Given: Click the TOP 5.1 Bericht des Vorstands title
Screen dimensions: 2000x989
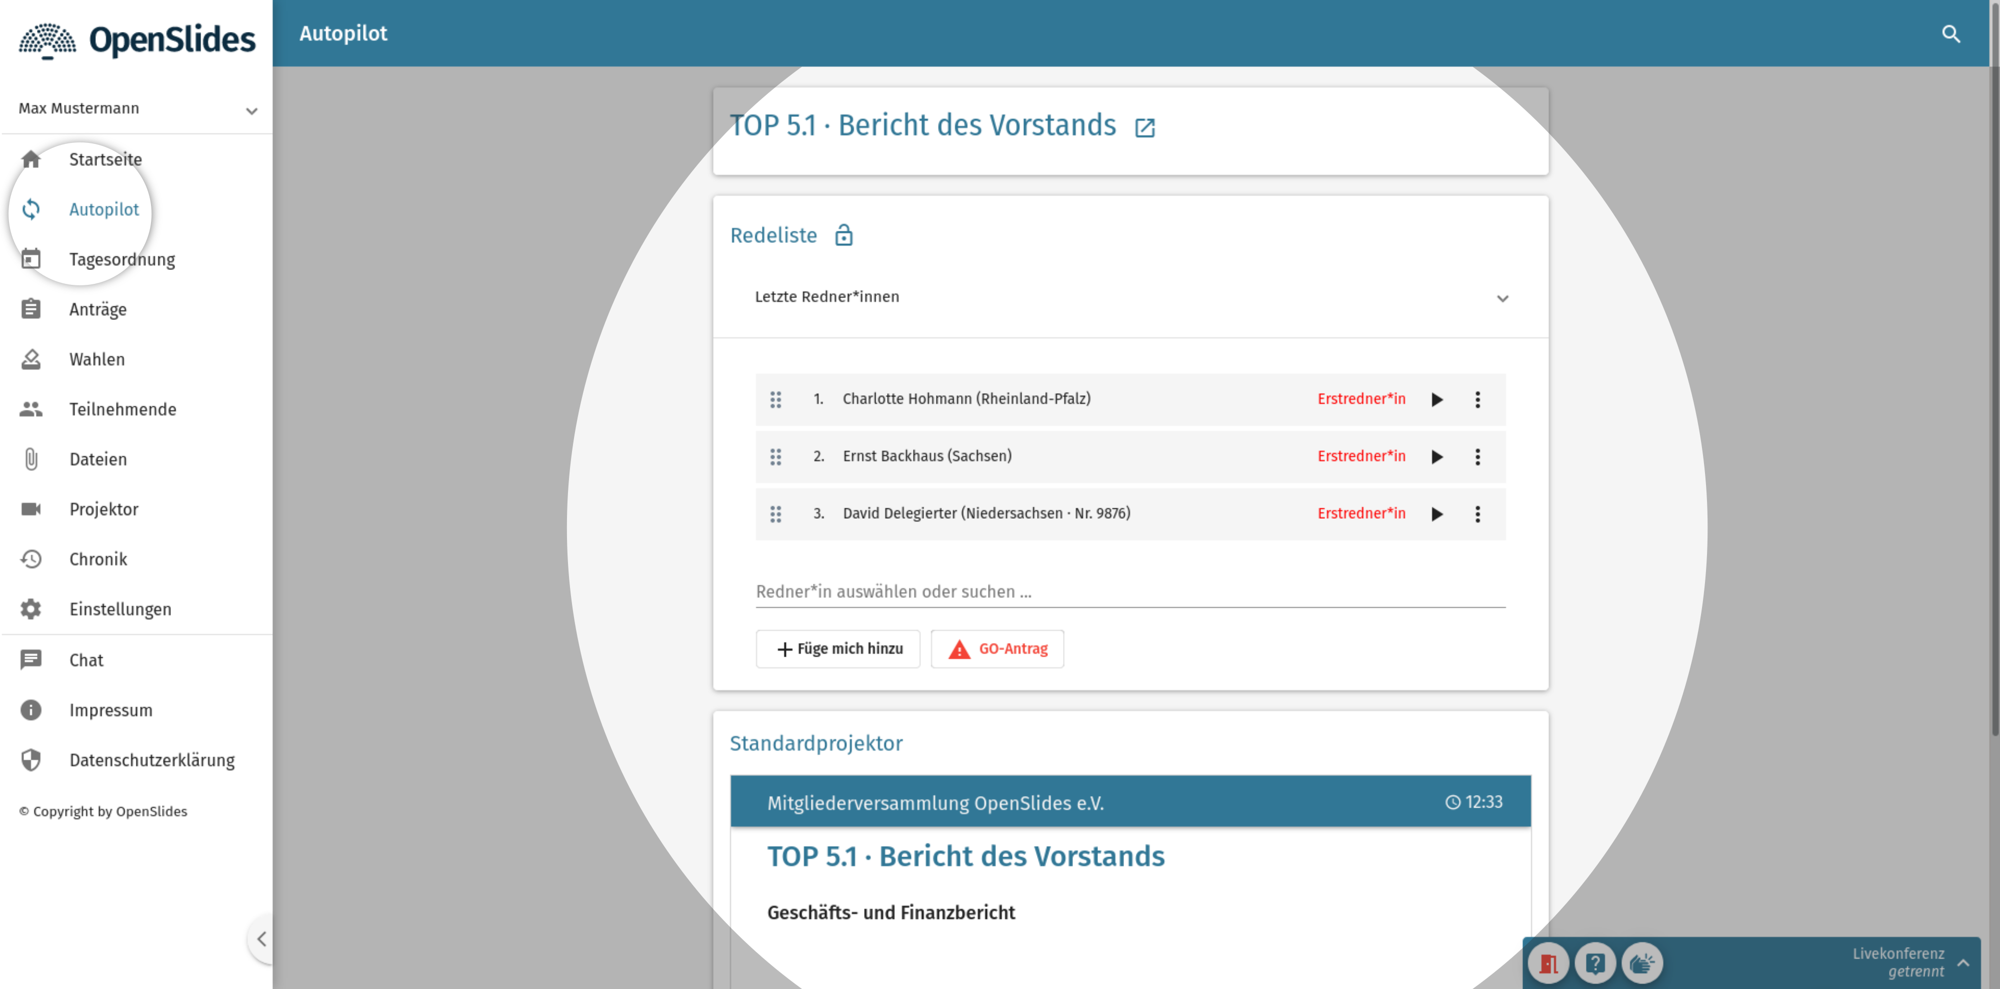Looking at the screenshot, I should [x=922, y=126].
